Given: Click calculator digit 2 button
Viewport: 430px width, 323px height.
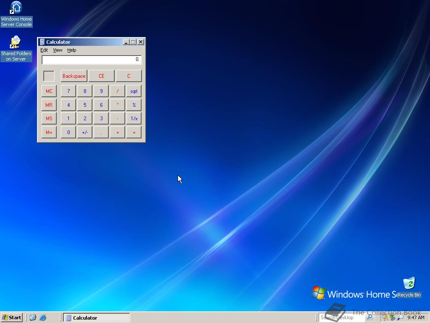Looking at the screenshot, I should [85, 119].
